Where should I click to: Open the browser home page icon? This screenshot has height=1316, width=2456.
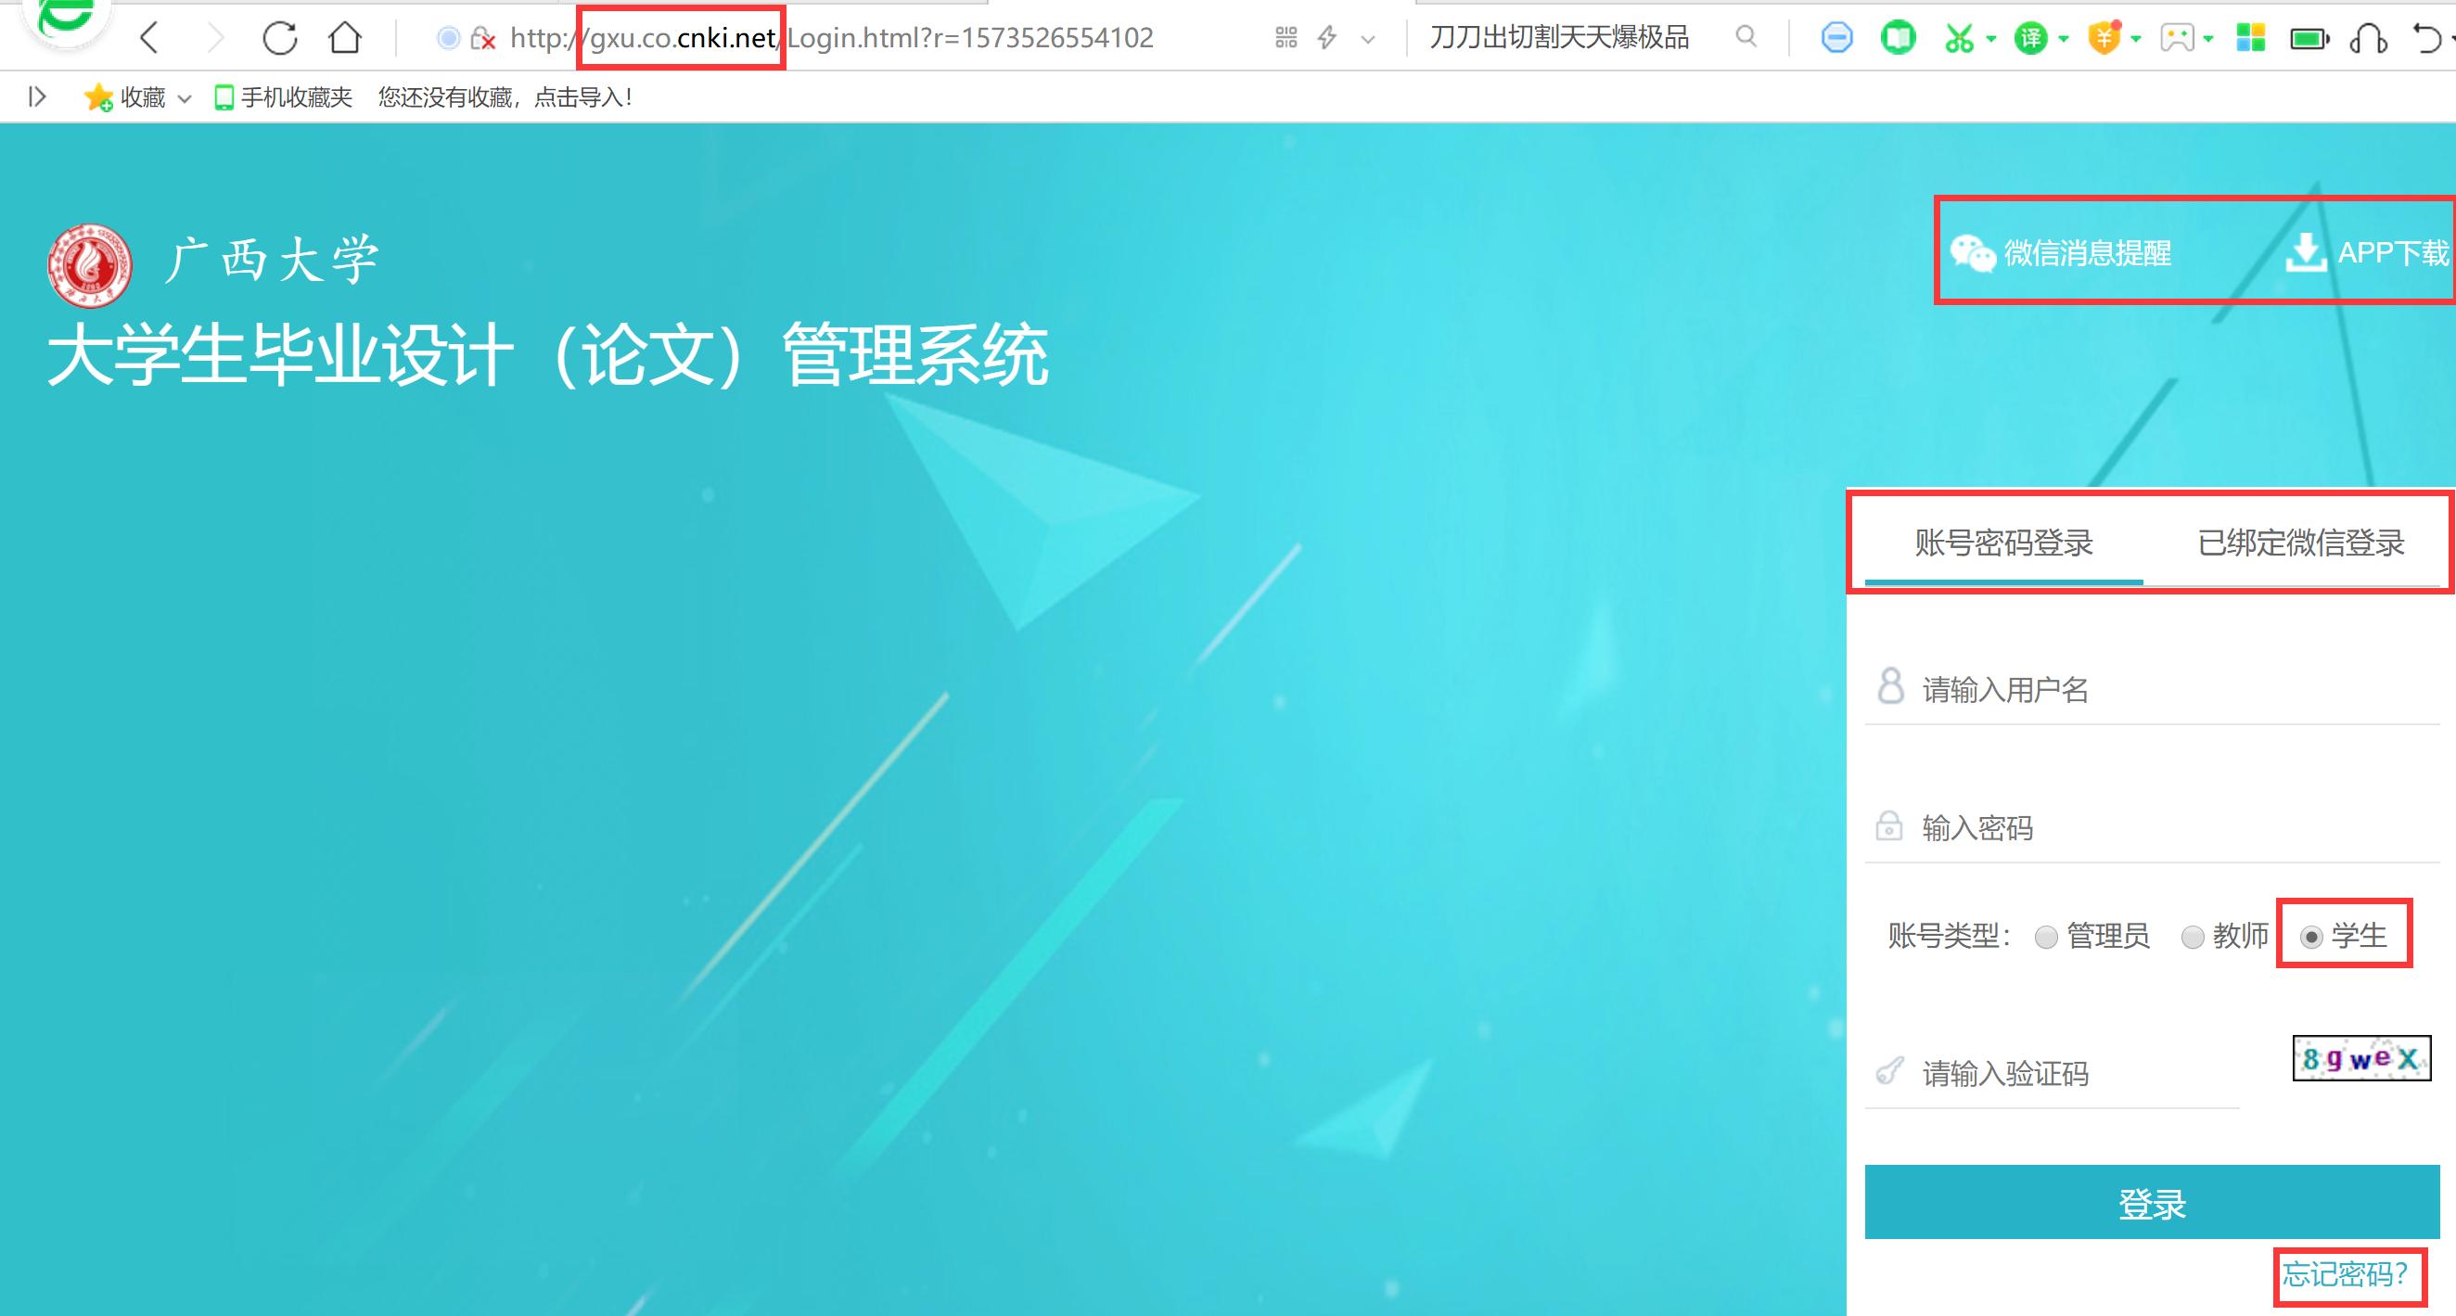[x=345, y=38]
